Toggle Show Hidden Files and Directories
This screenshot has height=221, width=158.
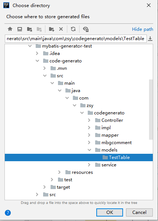coord(86,29)
